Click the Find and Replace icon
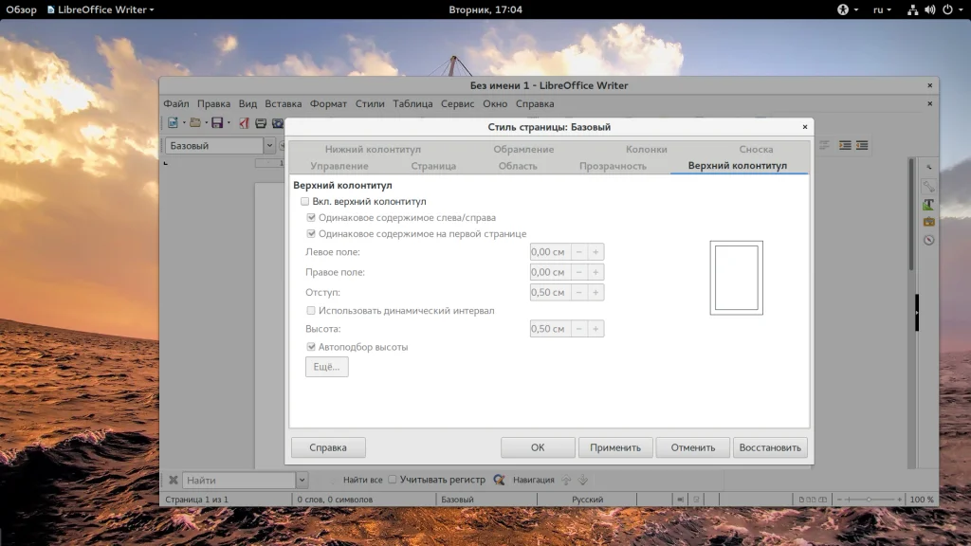 499,481
